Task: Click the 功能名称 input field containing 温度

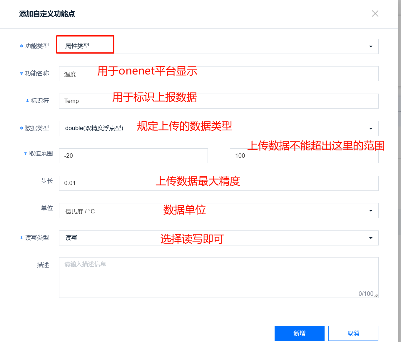Action: click(x=219, y=74)
